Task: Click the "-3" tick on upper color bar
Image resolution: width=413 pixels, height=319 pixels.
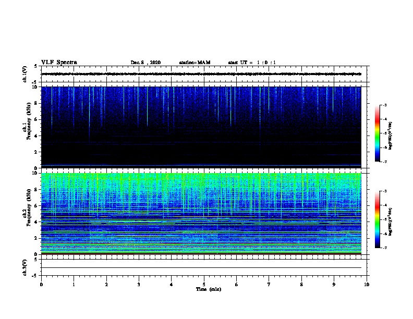Action: click(x=384, y=105)
